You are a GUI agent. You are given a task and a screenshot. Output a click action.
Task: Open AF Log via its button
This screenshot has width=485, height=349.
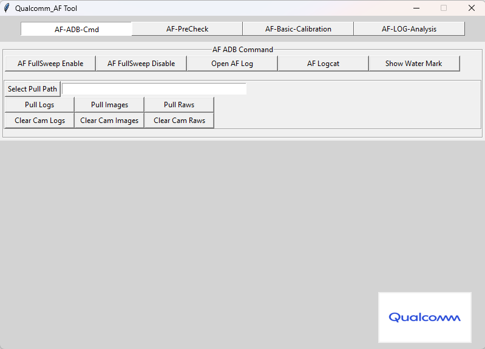click(232, 63)
